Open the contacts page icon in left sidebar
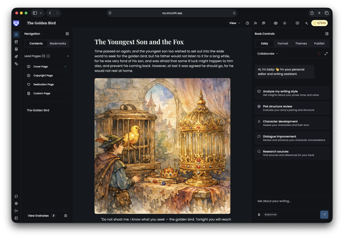Screen dimensions: 344x238 tap(16, 49)
